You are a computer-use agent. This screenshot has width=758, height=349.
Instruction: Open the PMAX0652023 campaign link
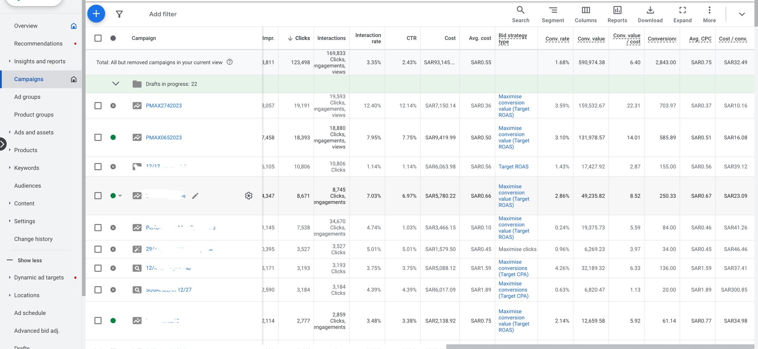[x=164, y=138]
